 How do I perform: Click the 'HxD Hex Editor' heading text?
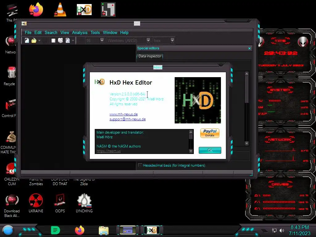point(131,82)
